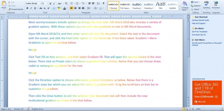Viewport: 224px width, 111px height.
Task: Click the Purchase upgrade icon
Action: click(216, 5)
